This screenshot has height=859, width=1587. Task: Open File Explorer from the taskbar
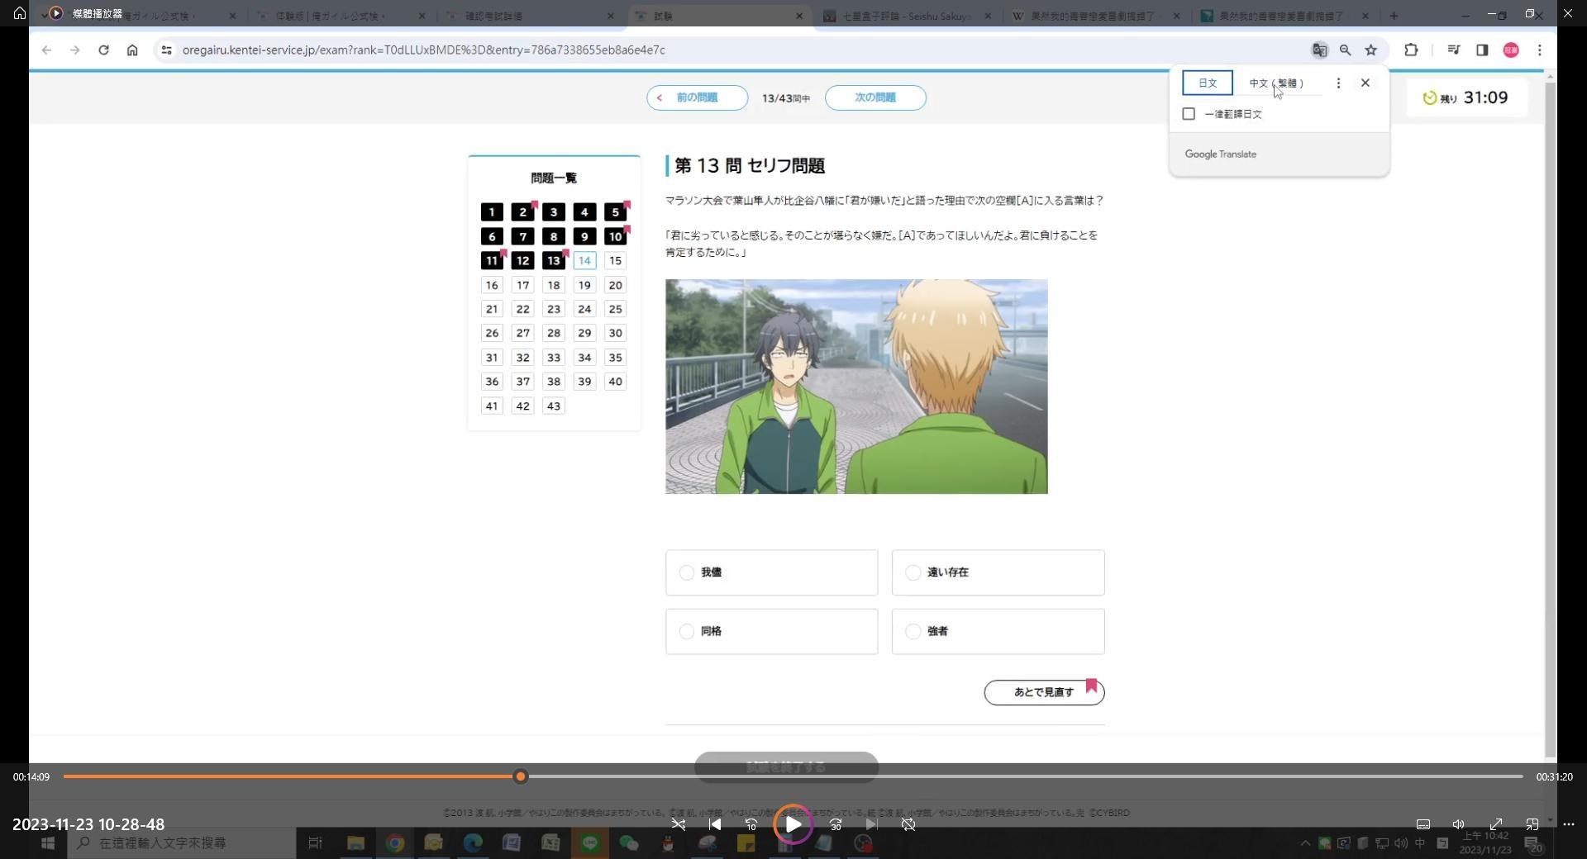point(355,843)
